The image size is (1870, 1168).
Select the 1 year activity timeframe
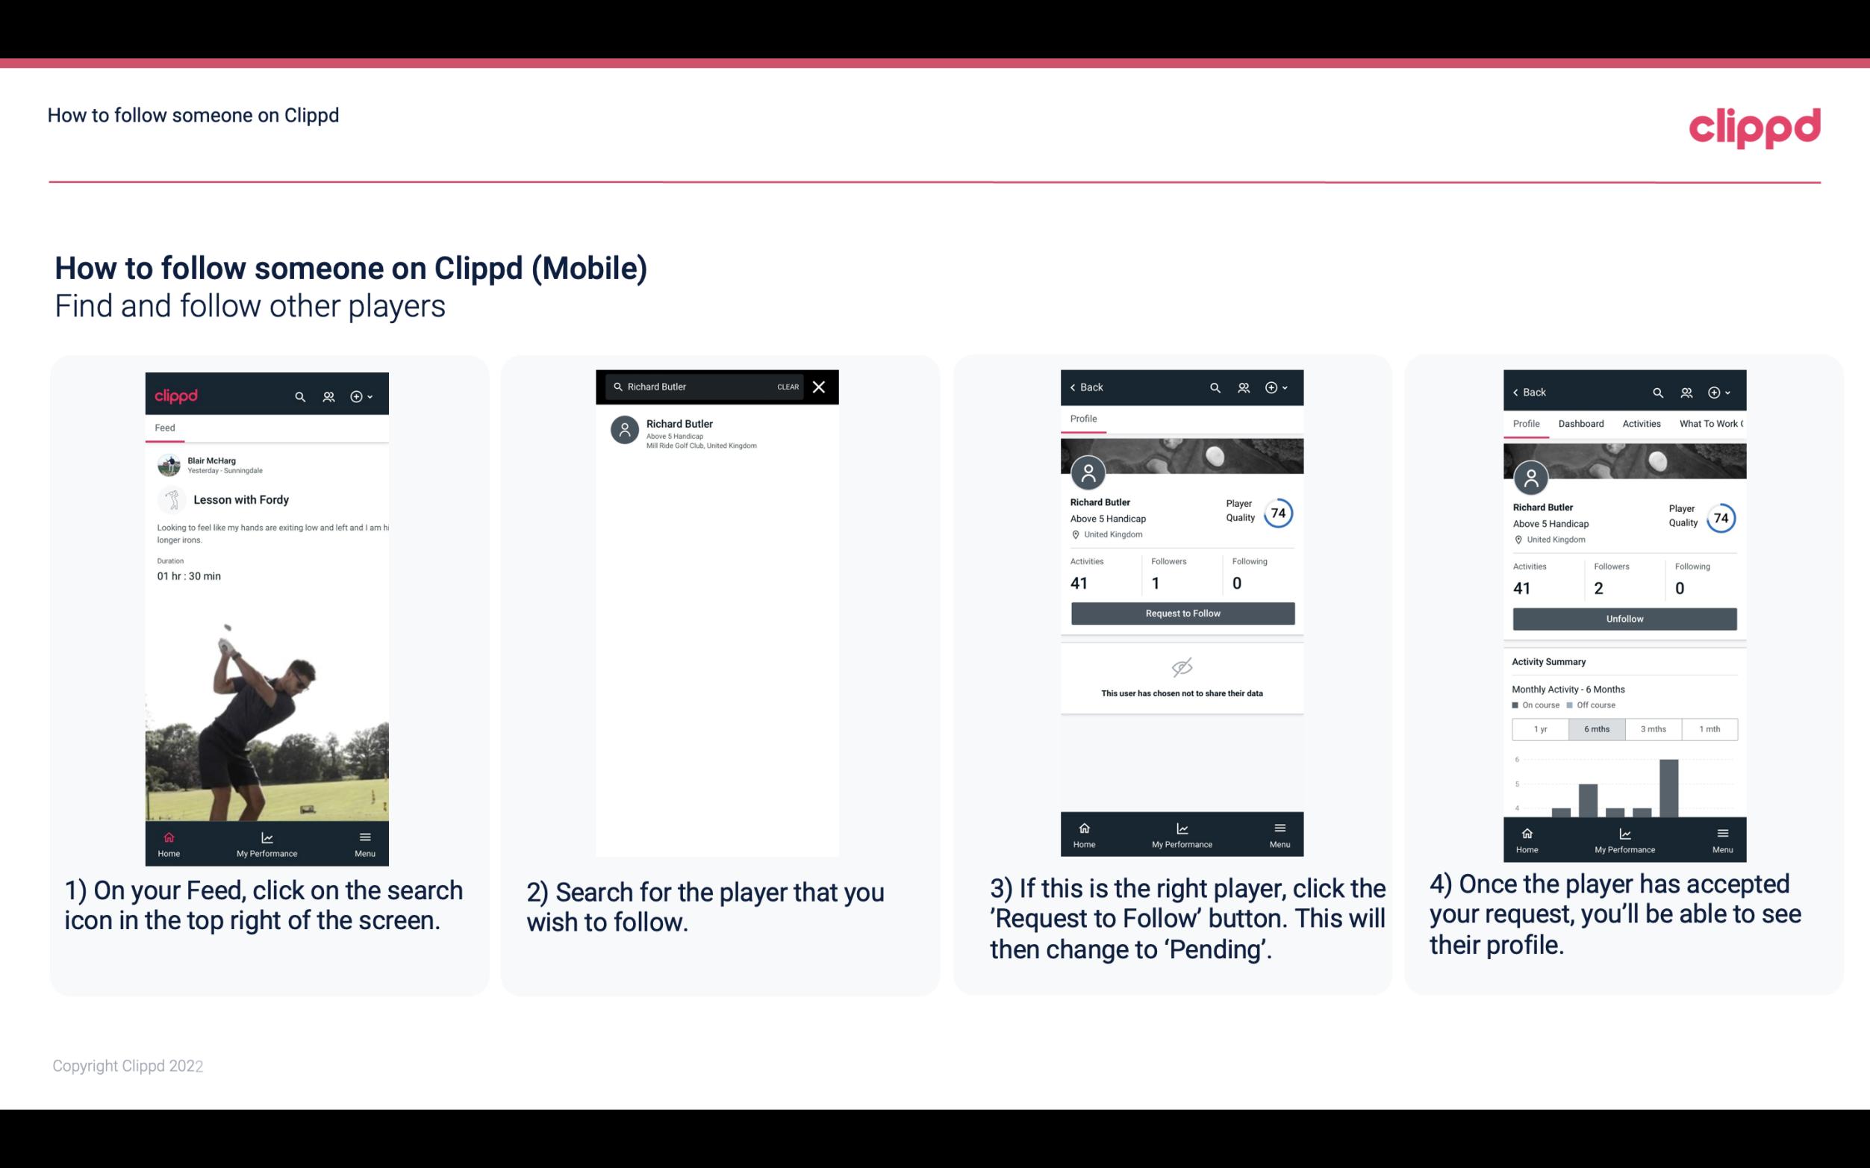(1540, 728)
